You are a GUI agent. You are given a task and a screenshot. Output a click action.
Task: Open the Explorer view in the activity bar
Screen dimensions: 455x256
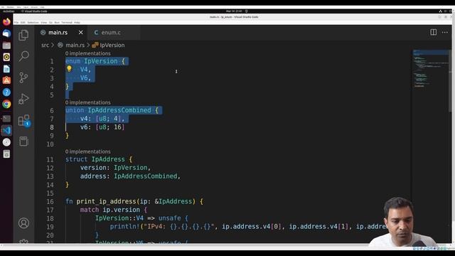pos(23,35)
